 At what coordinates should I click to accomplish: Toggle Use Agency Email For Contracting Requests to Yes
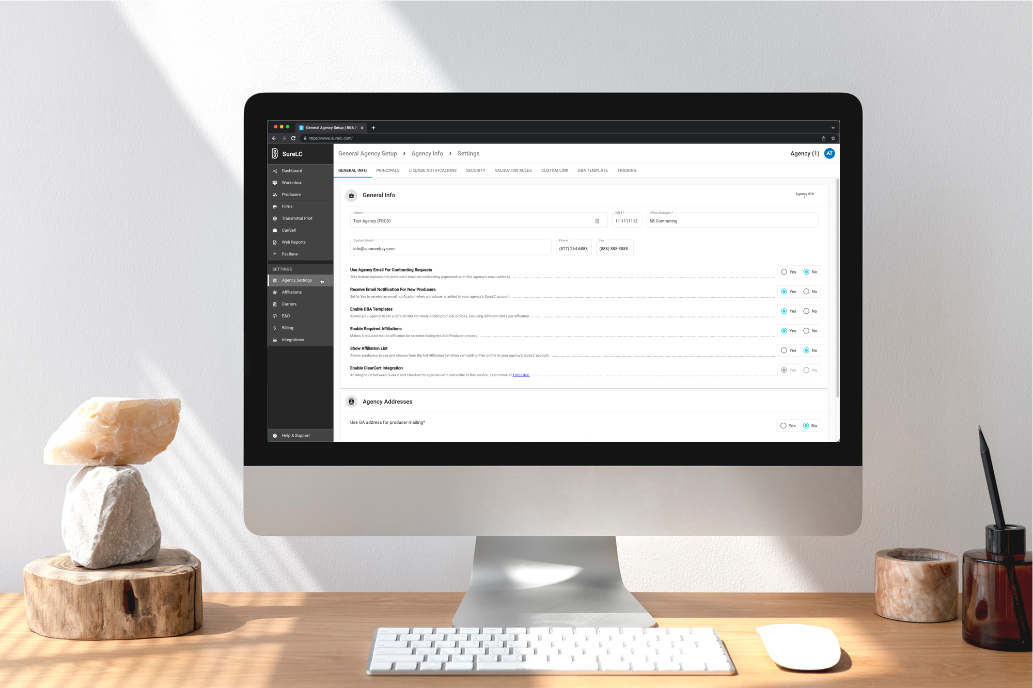784,272
